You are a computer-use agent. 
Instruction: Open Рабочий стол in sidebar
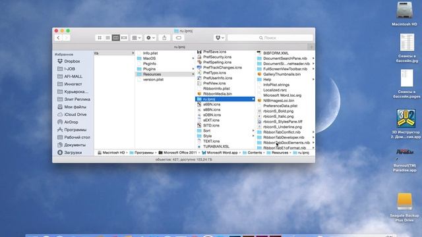77,138
